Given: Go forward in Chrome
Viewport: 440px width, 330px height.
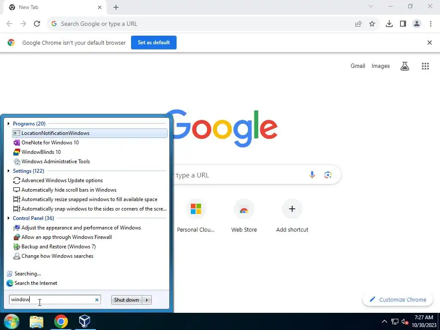Looking at the screenshot, I should pos(23,24).
